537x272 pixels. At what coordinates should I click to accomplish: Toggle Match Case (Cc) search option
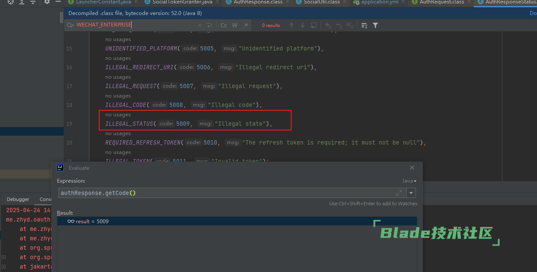click(x=224, y=25)
